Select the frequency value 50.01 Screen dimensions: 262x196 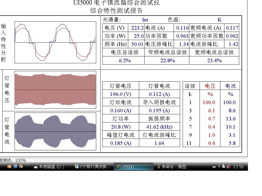[137, 44]
